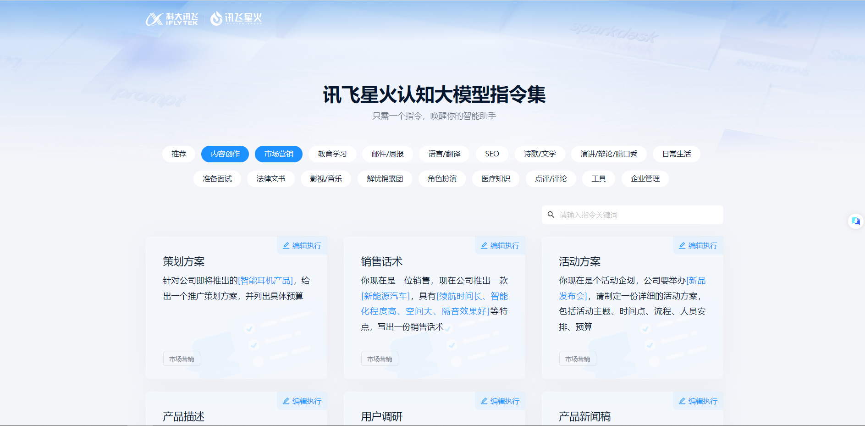Image resolution: width=865 pixels, height=426 pixels.
Task: Filter by 邮件/周报 category
Action: coord(388,154)
